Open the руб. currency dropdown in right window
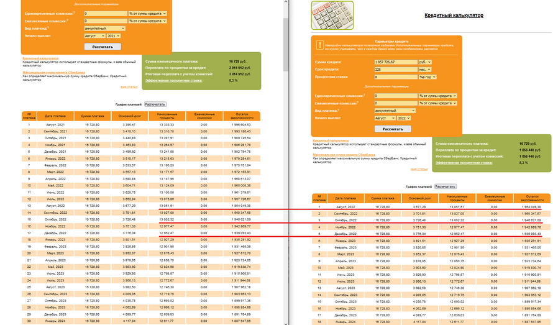Viewport: 553px width, 325px height. pyautogui.click(x=425, y=62)
